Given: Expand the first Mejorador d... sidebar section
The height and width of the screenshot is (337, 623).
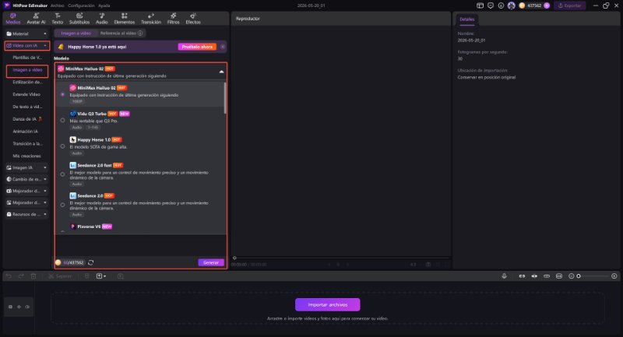Looking at the screenshot, I should (x=26, y=191).
